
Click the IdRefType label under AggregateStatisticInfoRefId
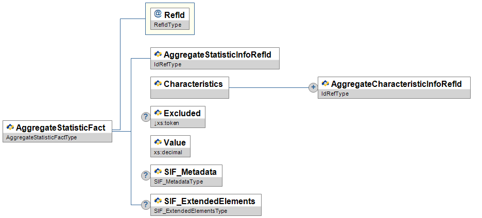click(167, 64)
